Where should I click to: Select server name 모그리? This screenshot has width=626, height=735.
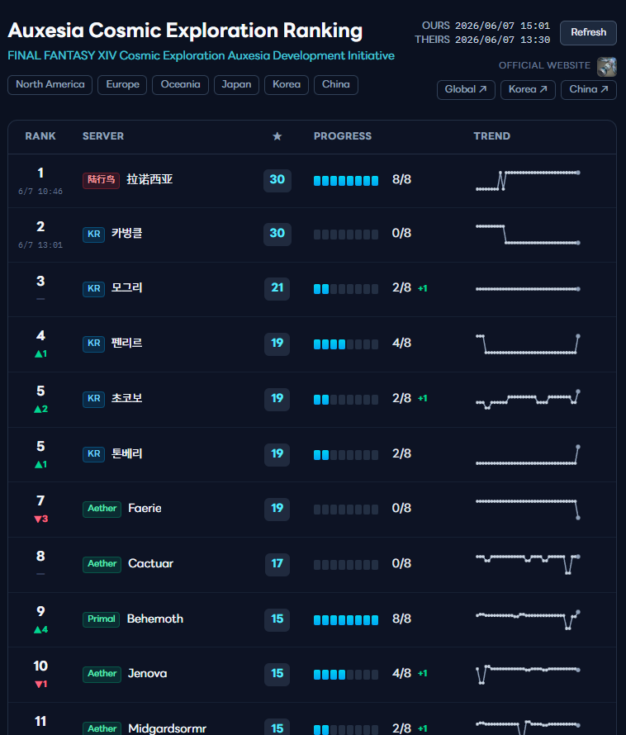(x=126, y=288)
